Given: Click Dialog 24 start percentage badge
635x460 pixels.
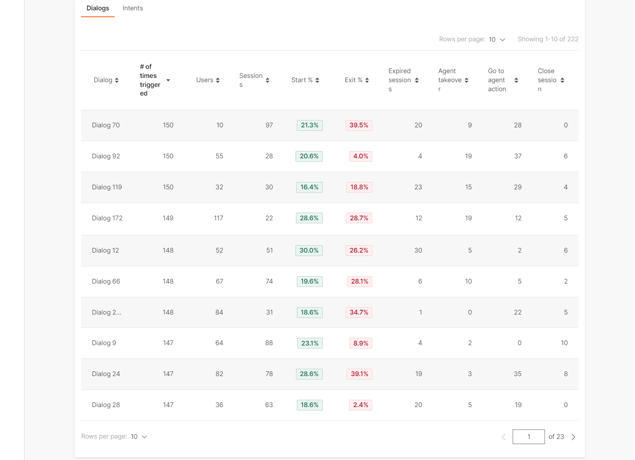Looking at the screenshot, I should 309,374.
